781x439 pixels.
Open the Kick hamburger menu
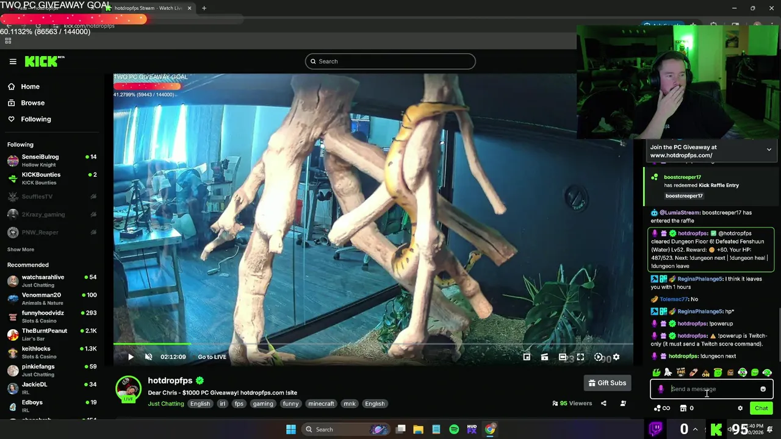[13, 61]
